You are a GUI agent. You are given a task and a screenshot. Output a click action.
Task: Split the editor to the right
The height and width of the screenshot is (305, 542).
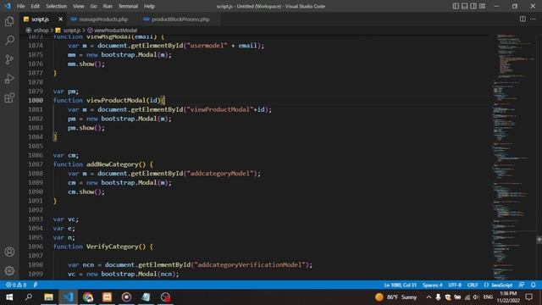[523, 19]
